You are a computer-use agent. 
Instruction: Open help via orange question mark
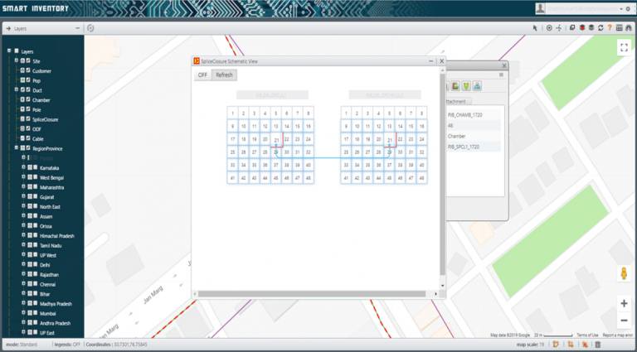(610, 28)
